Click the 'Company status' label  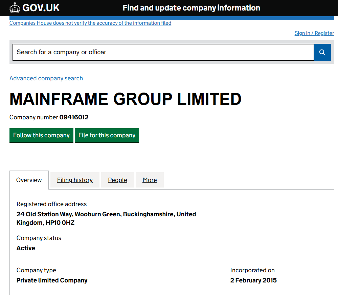tap(39, 238)
